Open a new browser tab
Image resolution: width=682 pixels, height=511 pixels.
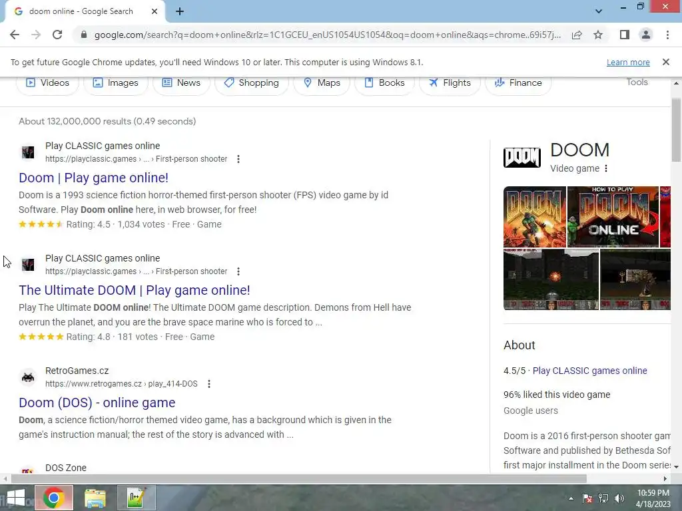[x=180, y=11]
